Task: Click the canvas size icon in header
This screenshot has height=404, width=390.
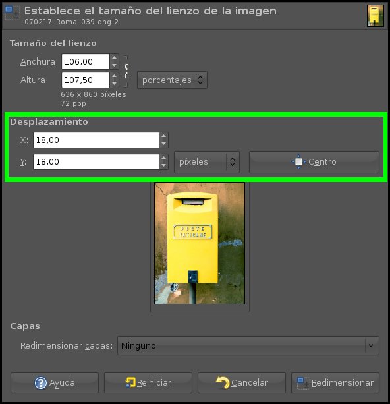Action: [13, 13]
